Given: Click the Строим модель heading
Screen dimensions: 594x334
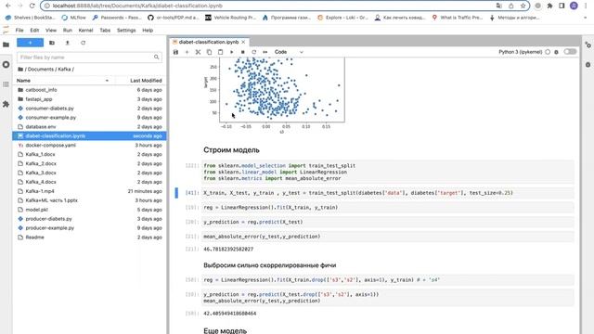Looking at the screenshot, I should 231,150.
